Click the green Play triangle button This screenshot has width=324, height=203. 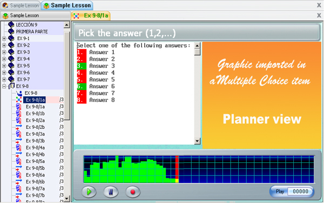tap(89, 192)
